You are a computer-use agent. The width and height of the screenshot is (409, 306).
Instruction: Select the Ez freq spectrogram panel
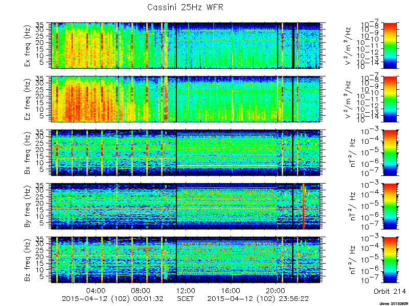(x=186, y=99)
